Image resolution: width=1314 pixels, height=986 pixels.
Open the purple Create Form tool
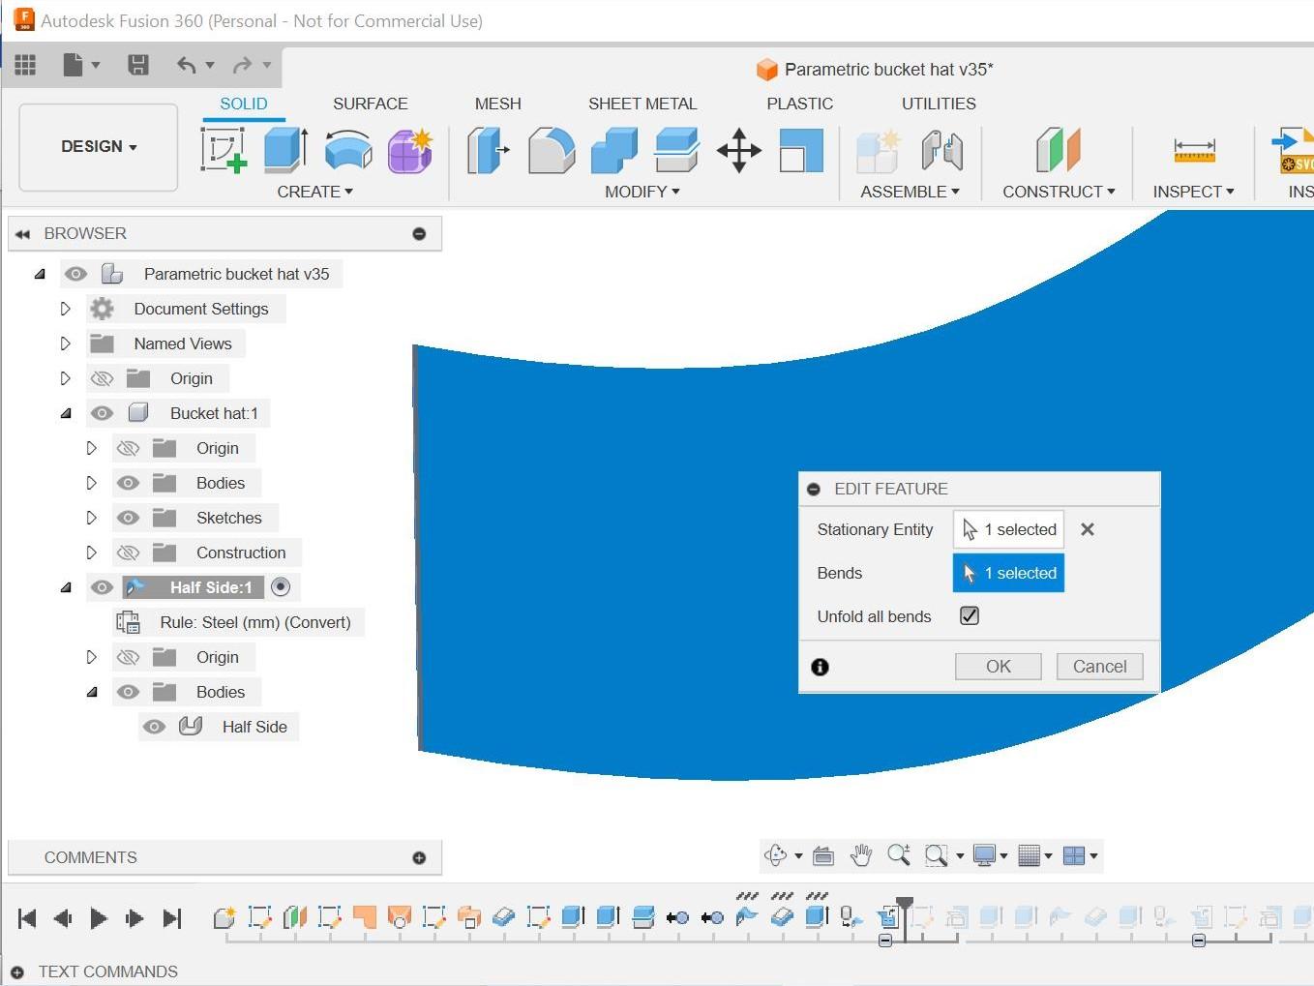point(410,150)
